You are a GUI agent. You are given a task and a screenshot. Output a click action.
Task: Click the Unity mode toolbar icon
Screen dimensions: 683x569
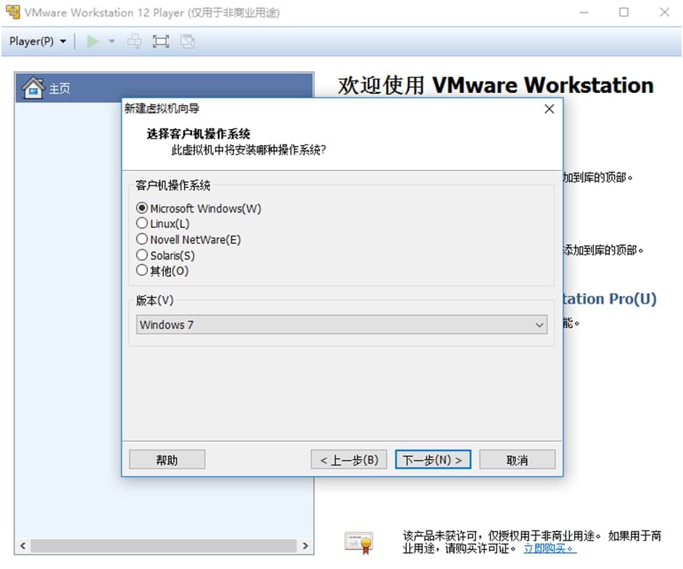188,41
